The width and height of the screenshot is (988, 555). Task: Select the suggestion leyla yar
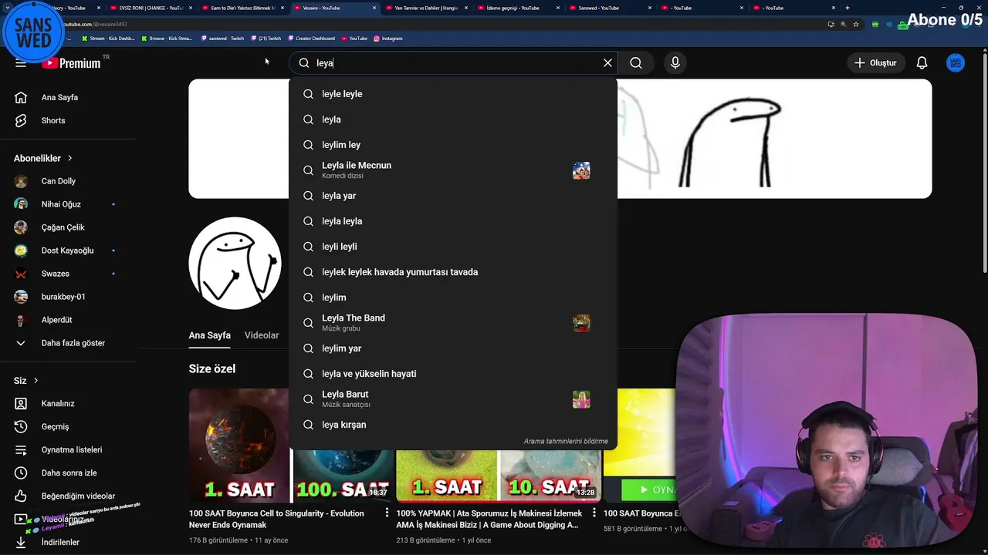453,196
